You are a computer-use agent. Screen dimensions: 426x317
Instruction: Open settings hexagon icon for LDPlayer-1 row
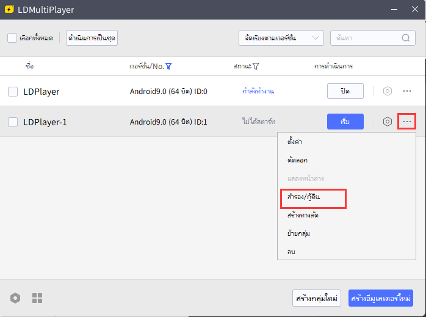388,122
